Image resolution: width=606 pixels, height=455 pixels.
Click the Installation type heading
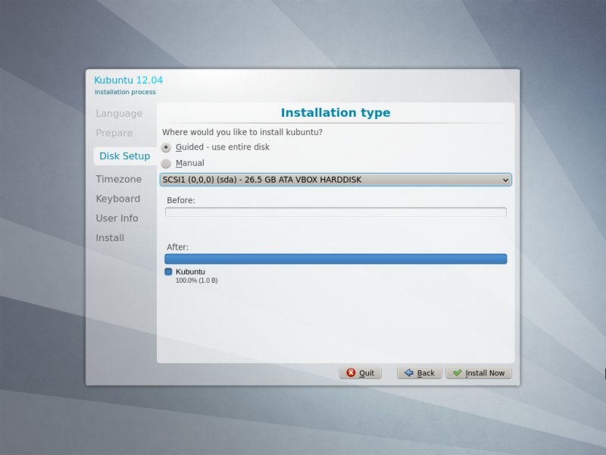point(336,112)
